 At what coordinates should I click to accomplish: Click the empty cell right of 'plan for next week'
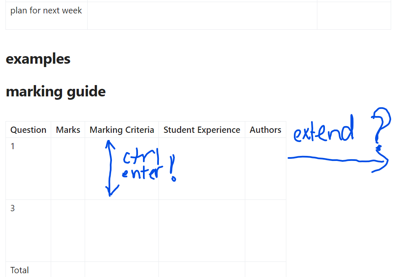tap(202, 16)
